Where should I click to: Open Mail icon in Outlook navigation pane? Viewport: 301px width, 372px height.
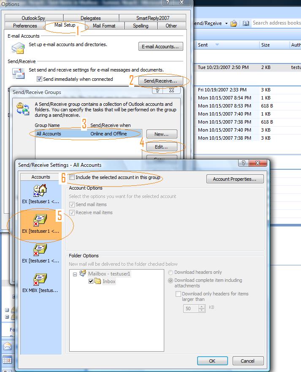[7, 346]
